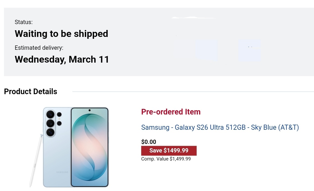This screenshot has height=191, width=314.
Task: Click the topmost large rear camera lens
Action: click(x=50, y=114)
